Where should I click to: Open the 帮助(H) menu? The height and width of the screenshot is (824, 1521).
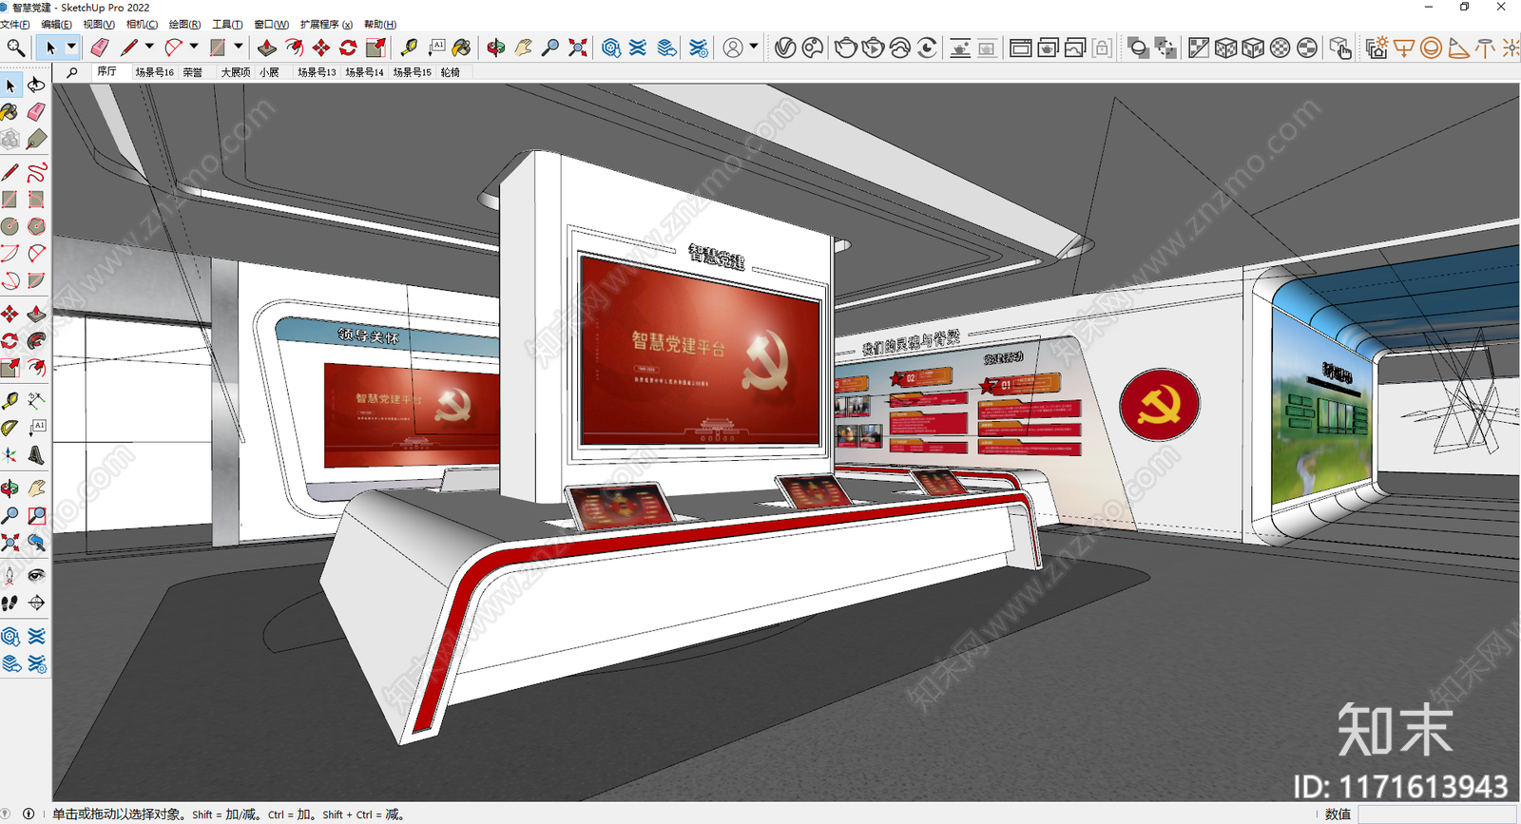point(380,25)
